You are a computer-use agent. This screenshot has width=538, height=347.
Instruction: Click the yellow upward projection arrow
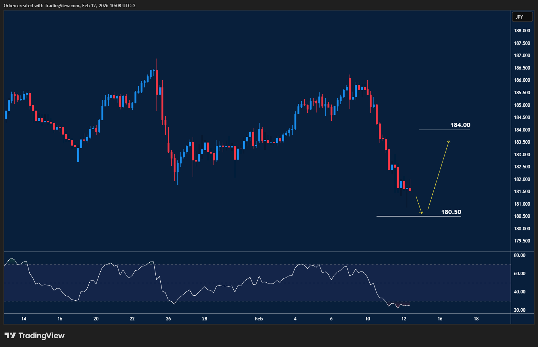point(439,175)
